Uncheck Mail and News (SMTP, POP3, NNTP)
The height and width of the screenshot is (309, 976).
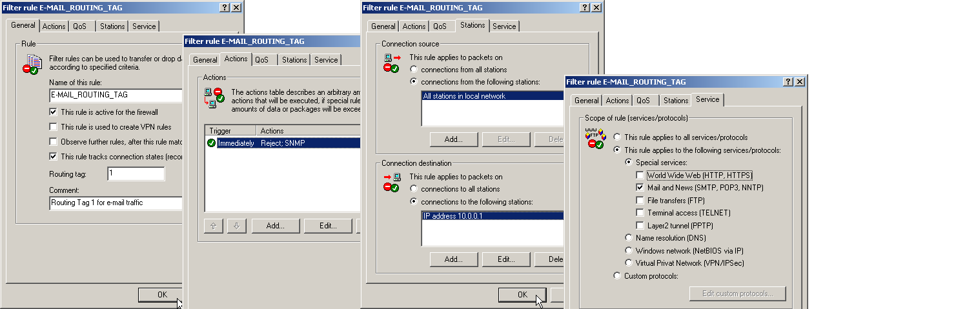640,188
